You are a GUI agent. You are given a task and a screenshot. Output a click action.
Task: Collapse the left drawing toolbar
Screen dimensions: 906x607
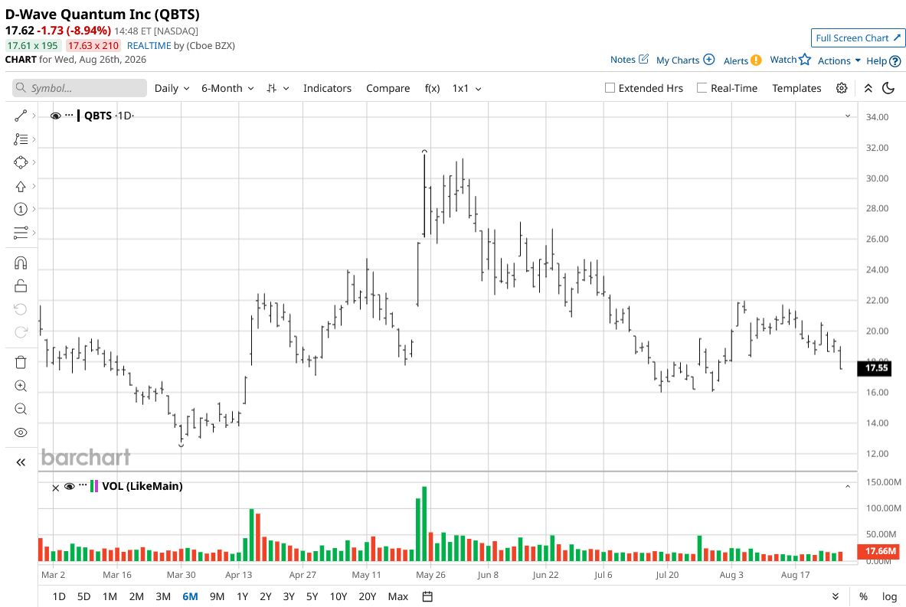21,462
